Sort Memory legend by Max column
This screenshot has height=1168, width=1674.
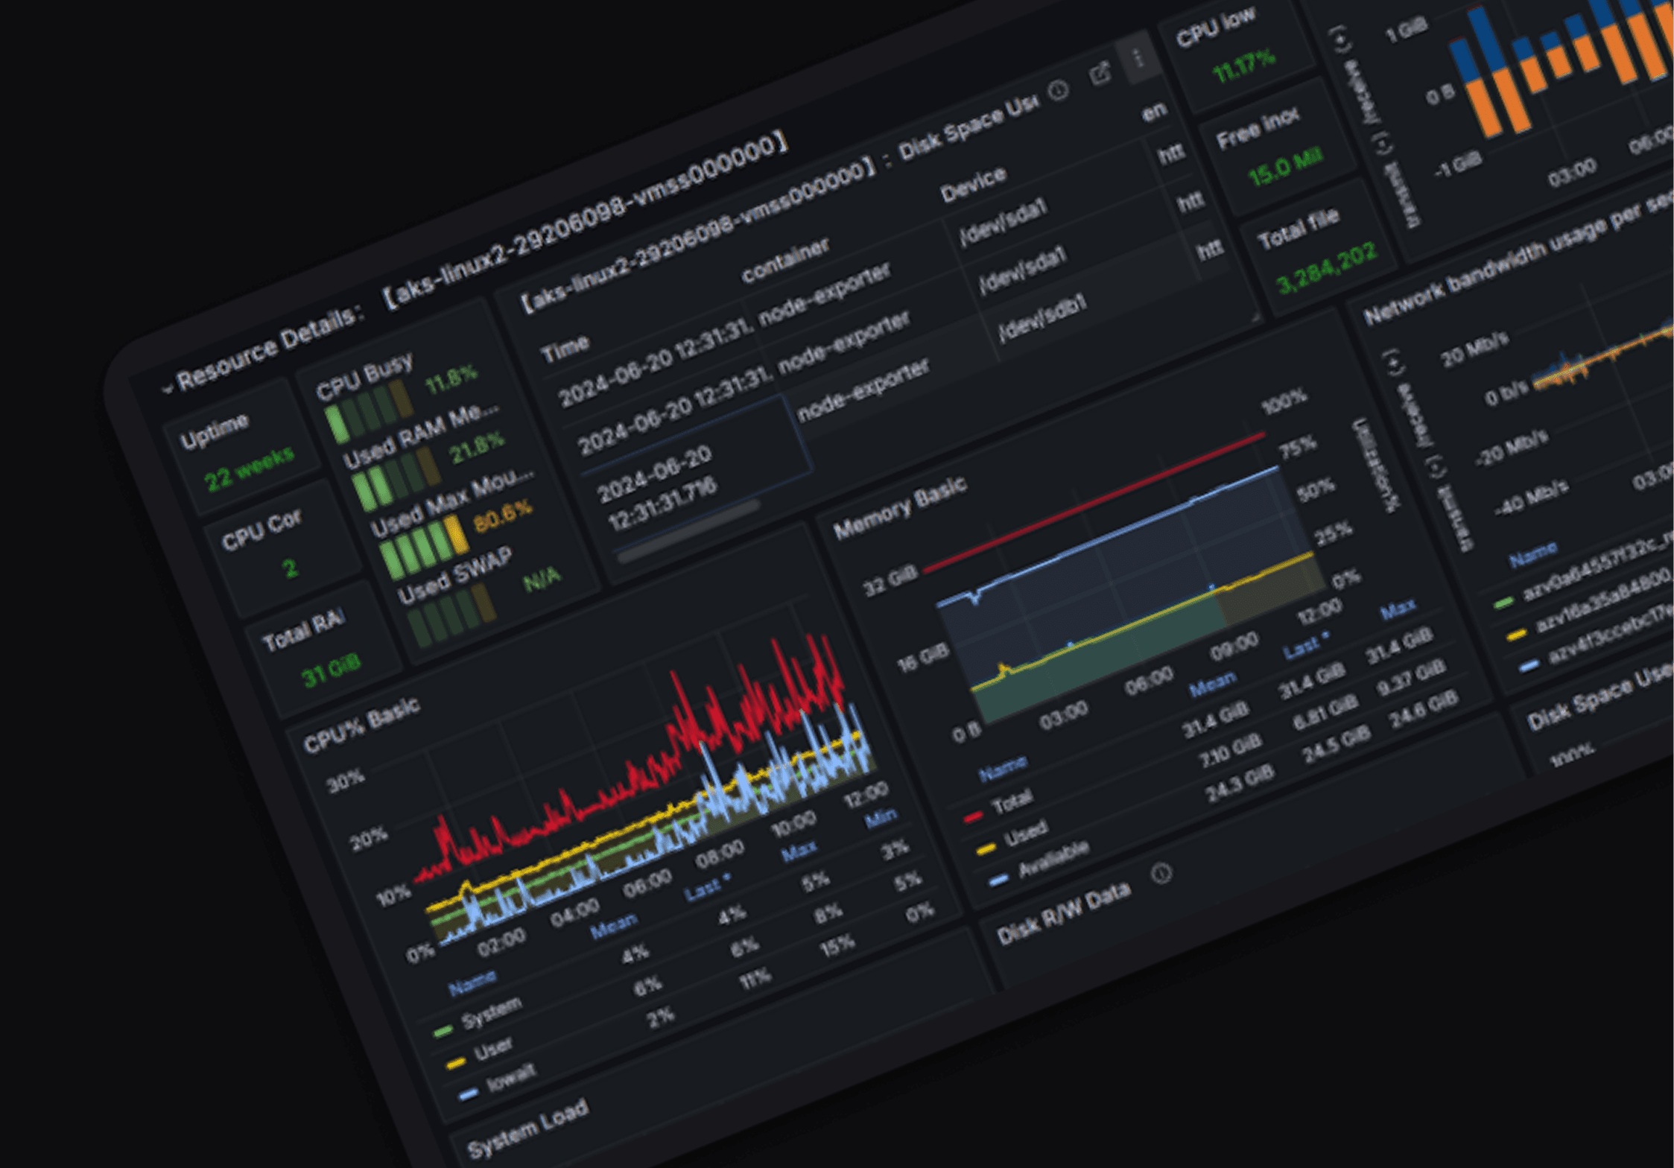[1398, 609]
